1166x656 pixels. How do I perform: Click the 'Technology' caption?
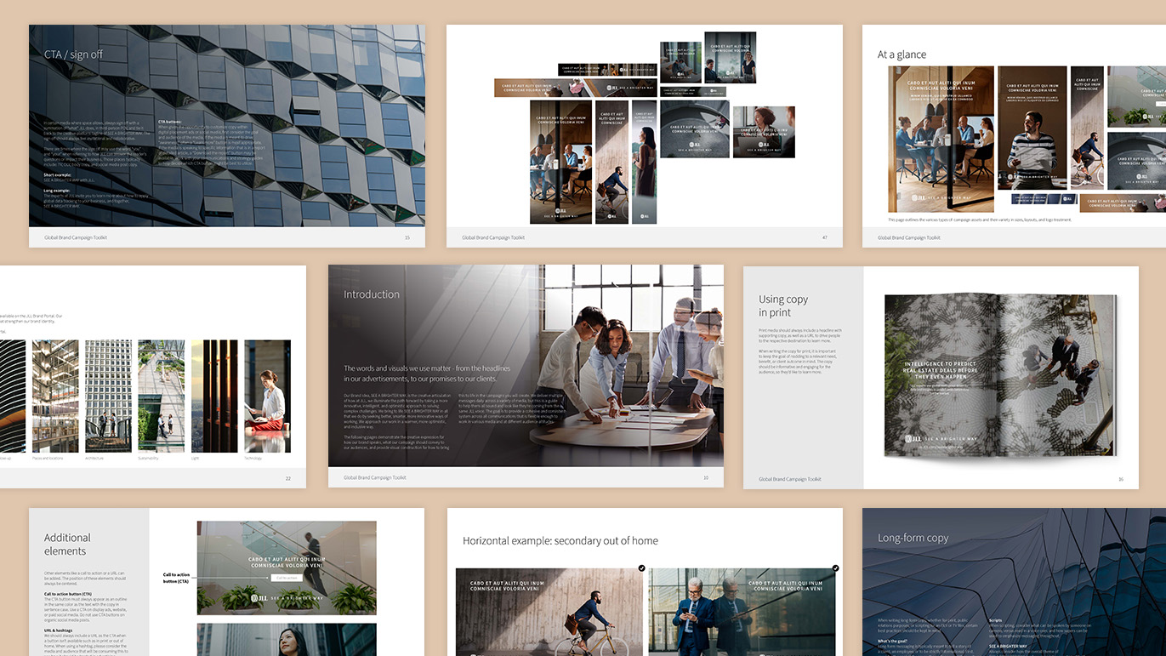[253, 459]
